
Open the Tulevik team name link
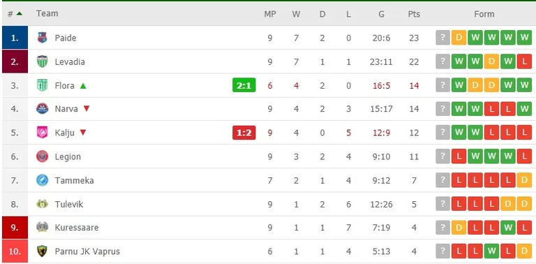point(69,204)
